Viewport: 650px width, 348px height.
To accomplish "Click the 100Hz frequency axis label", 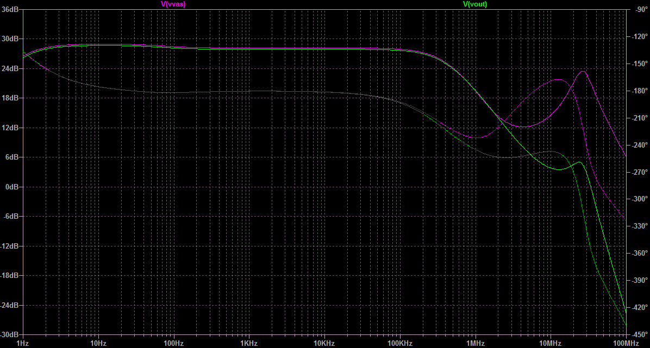I will coord(173,344).
